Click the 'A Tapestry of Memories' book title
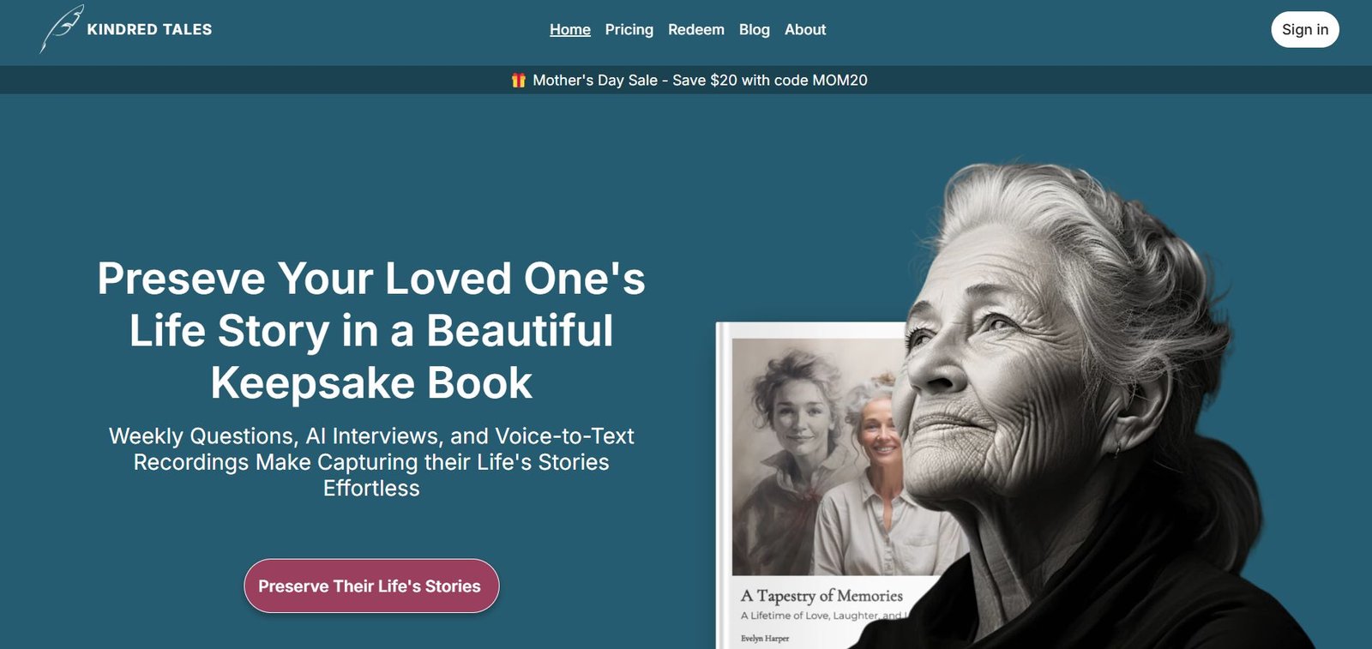Viewport: 1372px width, 649px height. click(821, 596)
